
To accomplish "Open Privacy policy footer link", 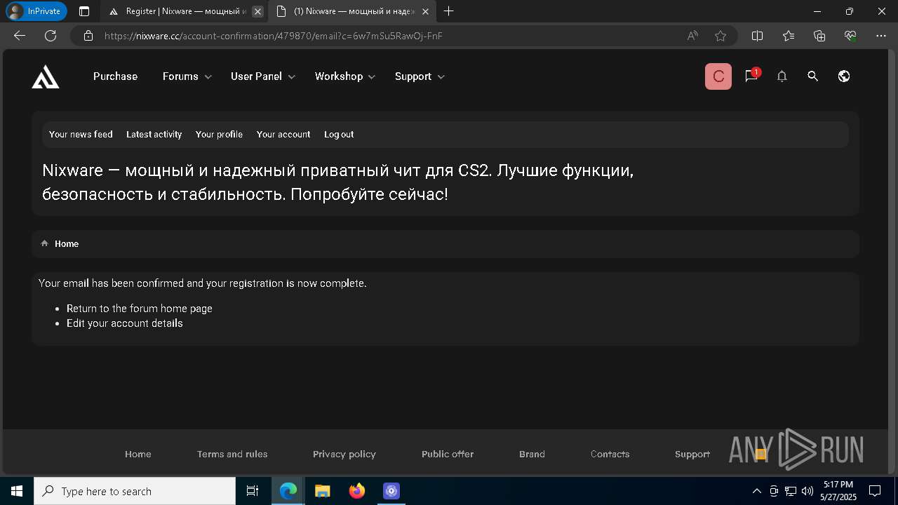I will click(x=344, y=454).
